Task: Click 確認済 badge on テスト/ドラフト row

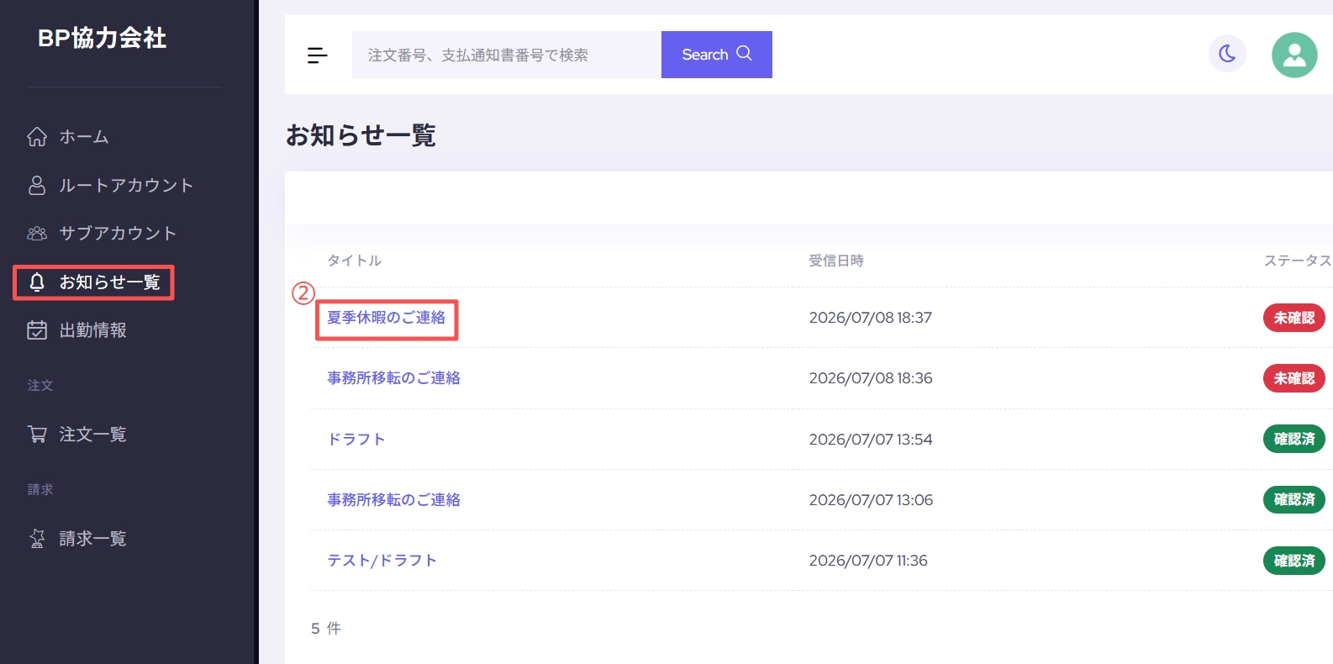Action: (x=1294, y=561)
